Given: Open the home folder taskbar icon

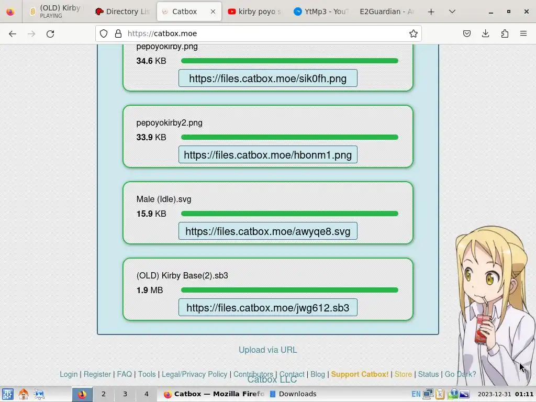Looking at the screenshot, I should [23, 394].
